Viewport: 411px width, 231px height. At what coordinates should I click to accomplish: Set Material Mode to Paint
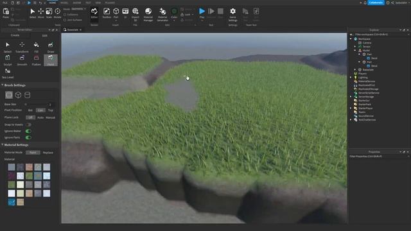33,153
